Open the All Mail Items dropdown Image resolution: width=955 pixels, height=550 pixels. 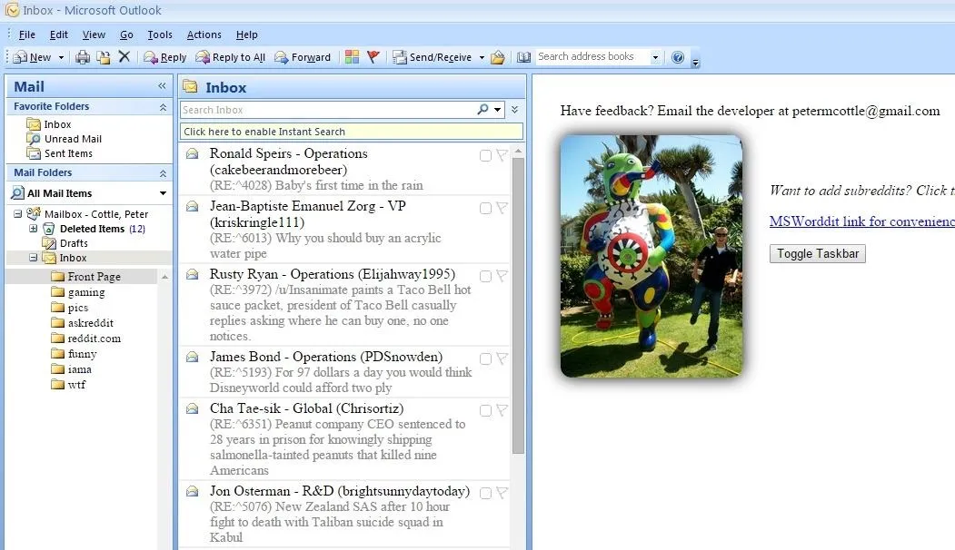click(x=163, y=193)
